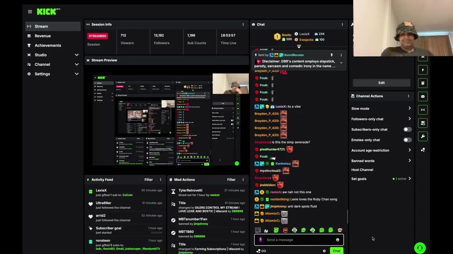Open pinned message three-dot menu
The height and width of the screenshot is (254, 453).
coord(341,55)
